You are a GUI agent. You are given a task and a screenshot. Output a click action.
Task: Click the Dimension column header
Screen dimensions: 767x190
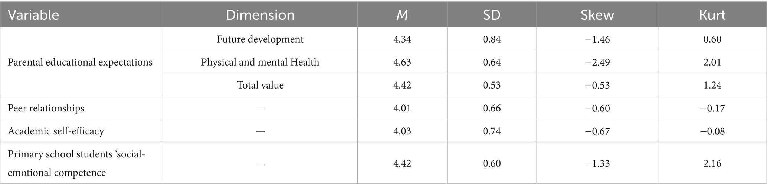260,15
